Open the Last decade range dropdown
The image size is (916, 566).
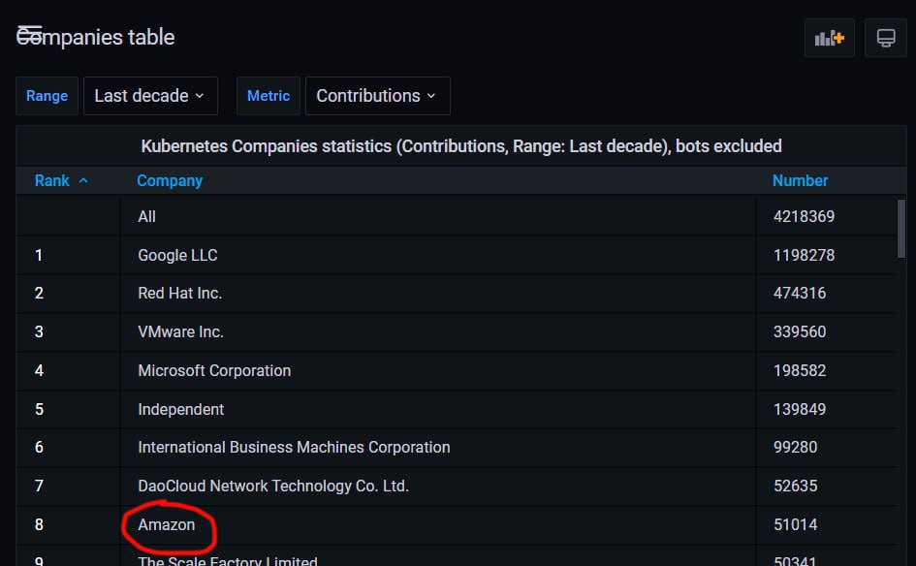click(x=150, y=96)
